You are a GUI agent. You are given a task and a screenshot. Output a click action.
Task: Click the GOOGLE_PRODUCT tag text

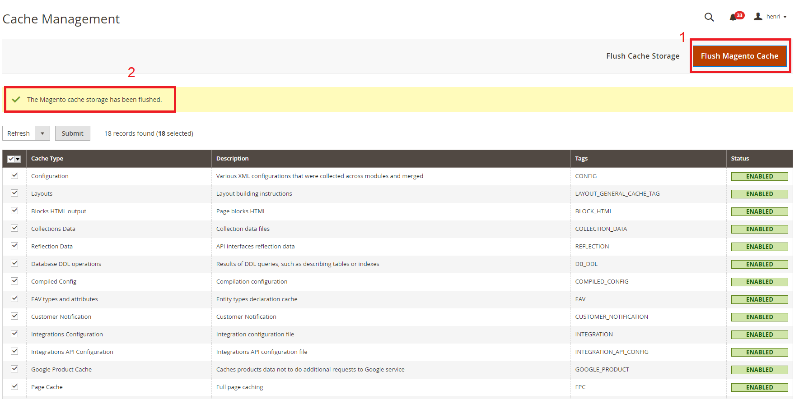602,370
